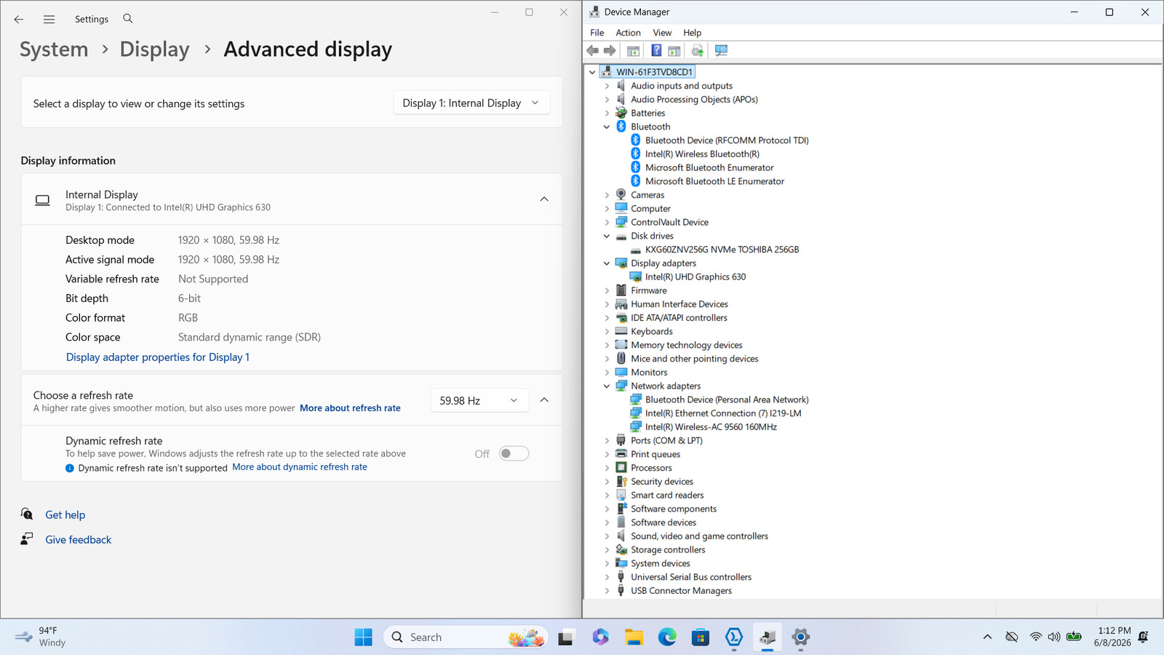Viewport: 1164px width, 655px height.
Task: Go to Display breadcrumb in Settings
Action: [x=154, y=49]
